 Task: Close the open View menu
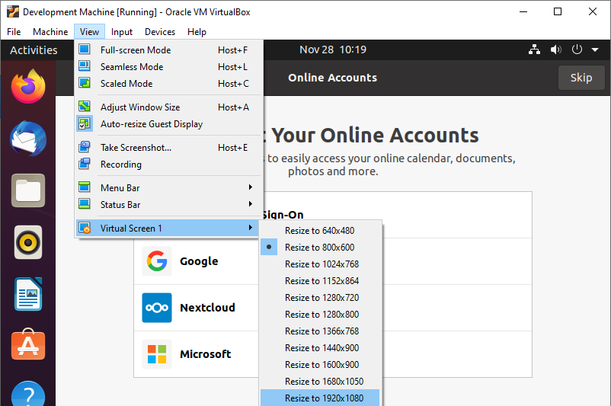[89, 31]
